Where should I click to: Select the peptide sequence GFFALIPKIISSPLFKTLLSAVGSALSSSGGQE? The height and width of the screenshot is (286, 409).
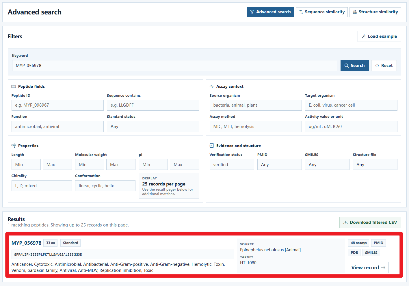click(x=48, y=255)
